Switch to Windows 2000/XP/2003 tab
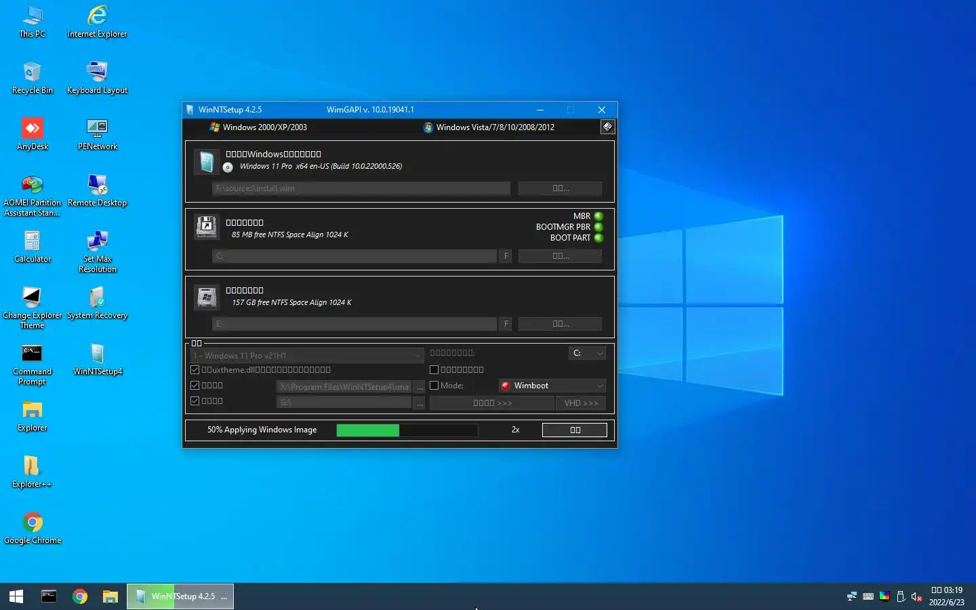976x610 pixels. coord(258,127)
